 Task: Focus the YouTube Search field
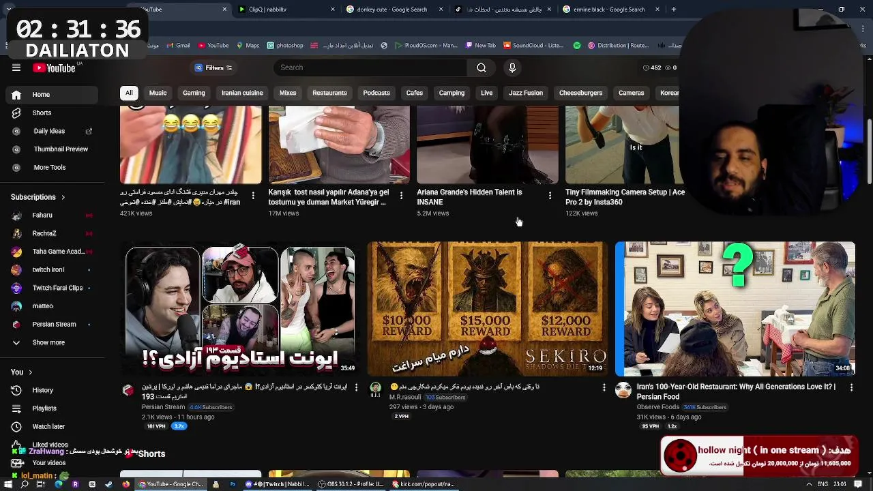click(x=372, y=68)
